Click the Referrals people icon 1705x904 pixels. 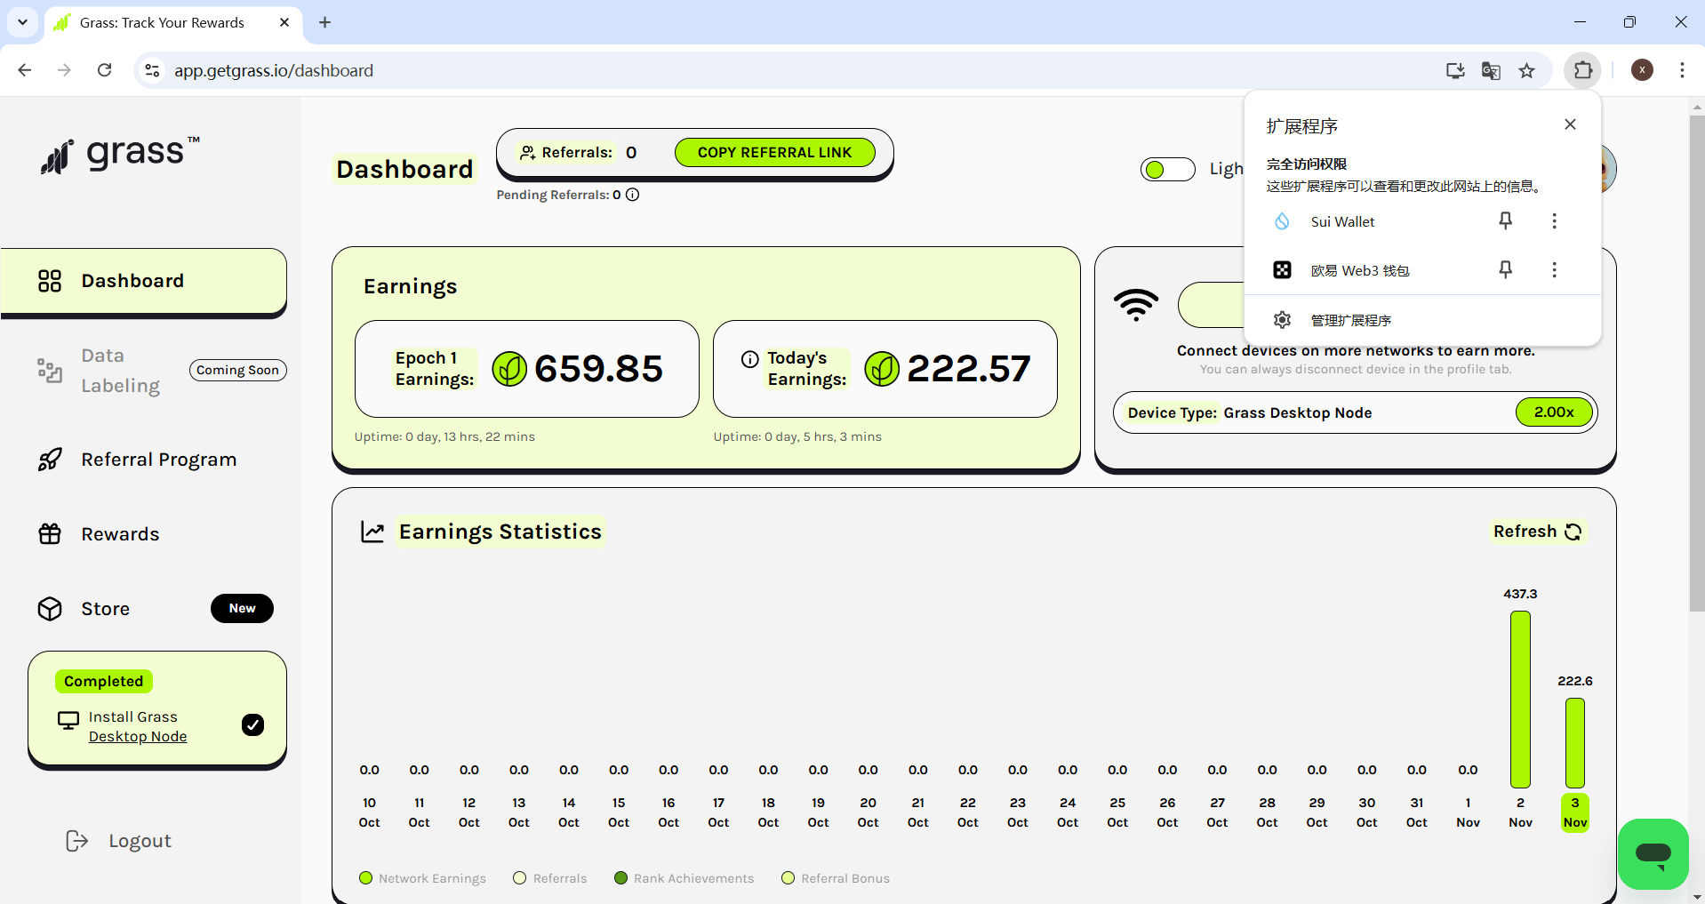(x=528, y=153)
